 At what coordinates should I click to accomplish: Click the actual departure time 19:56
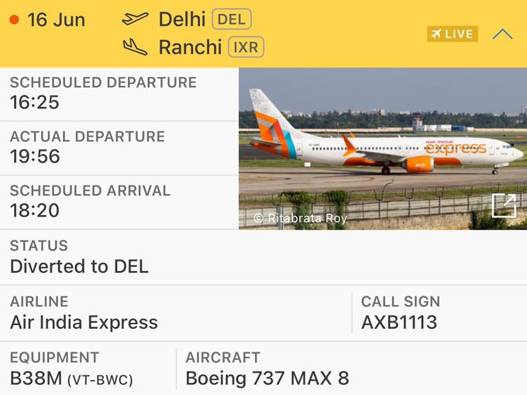click(35, 157)
